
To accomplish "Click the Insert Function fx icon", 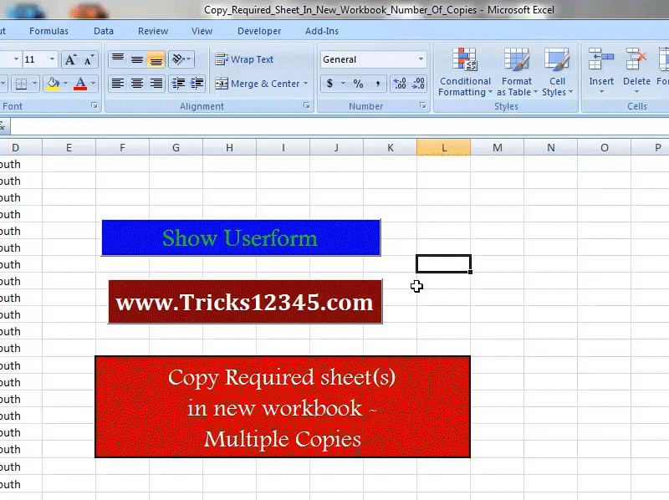I will click(x=3, y=126).
